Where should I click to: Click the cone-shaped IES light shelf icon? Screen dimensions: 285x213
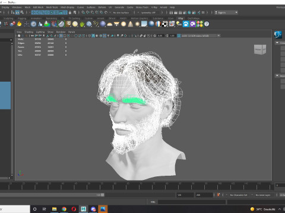131,24
